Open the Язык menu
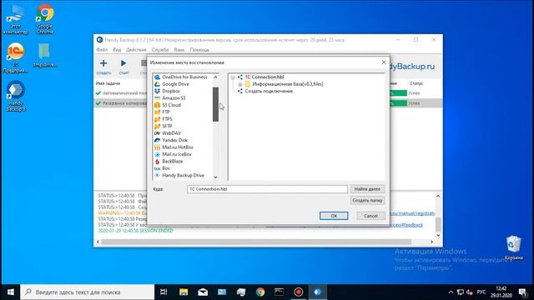 179,50
